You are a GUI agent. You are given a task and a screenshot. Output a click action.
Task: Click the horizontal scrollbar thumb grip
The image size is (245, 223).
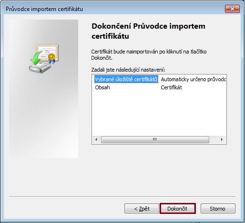[x=155, y=139]
